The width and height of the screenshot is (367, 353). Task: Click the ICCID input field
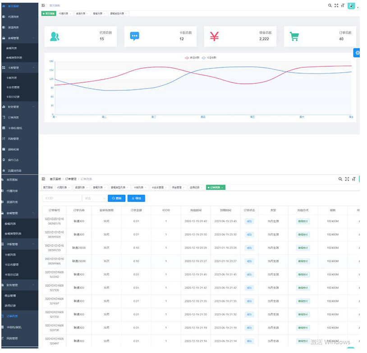[x=62, y=198]
